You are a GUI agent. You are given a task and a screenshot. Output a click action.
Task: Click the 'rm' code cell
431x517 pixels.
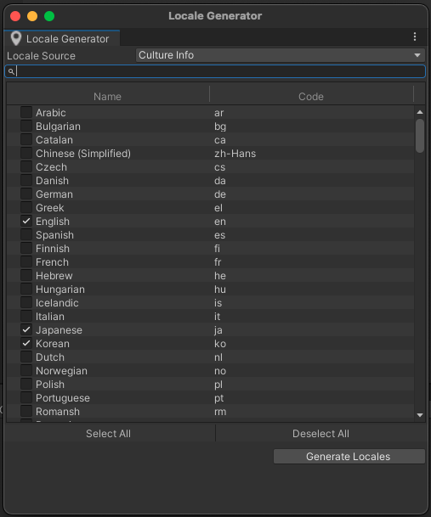click(x=220, y=412)
